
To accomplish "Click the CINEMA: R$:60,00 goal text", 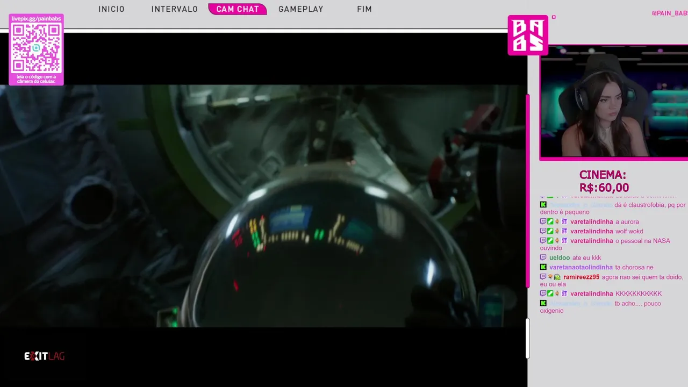I will (603, 181).
